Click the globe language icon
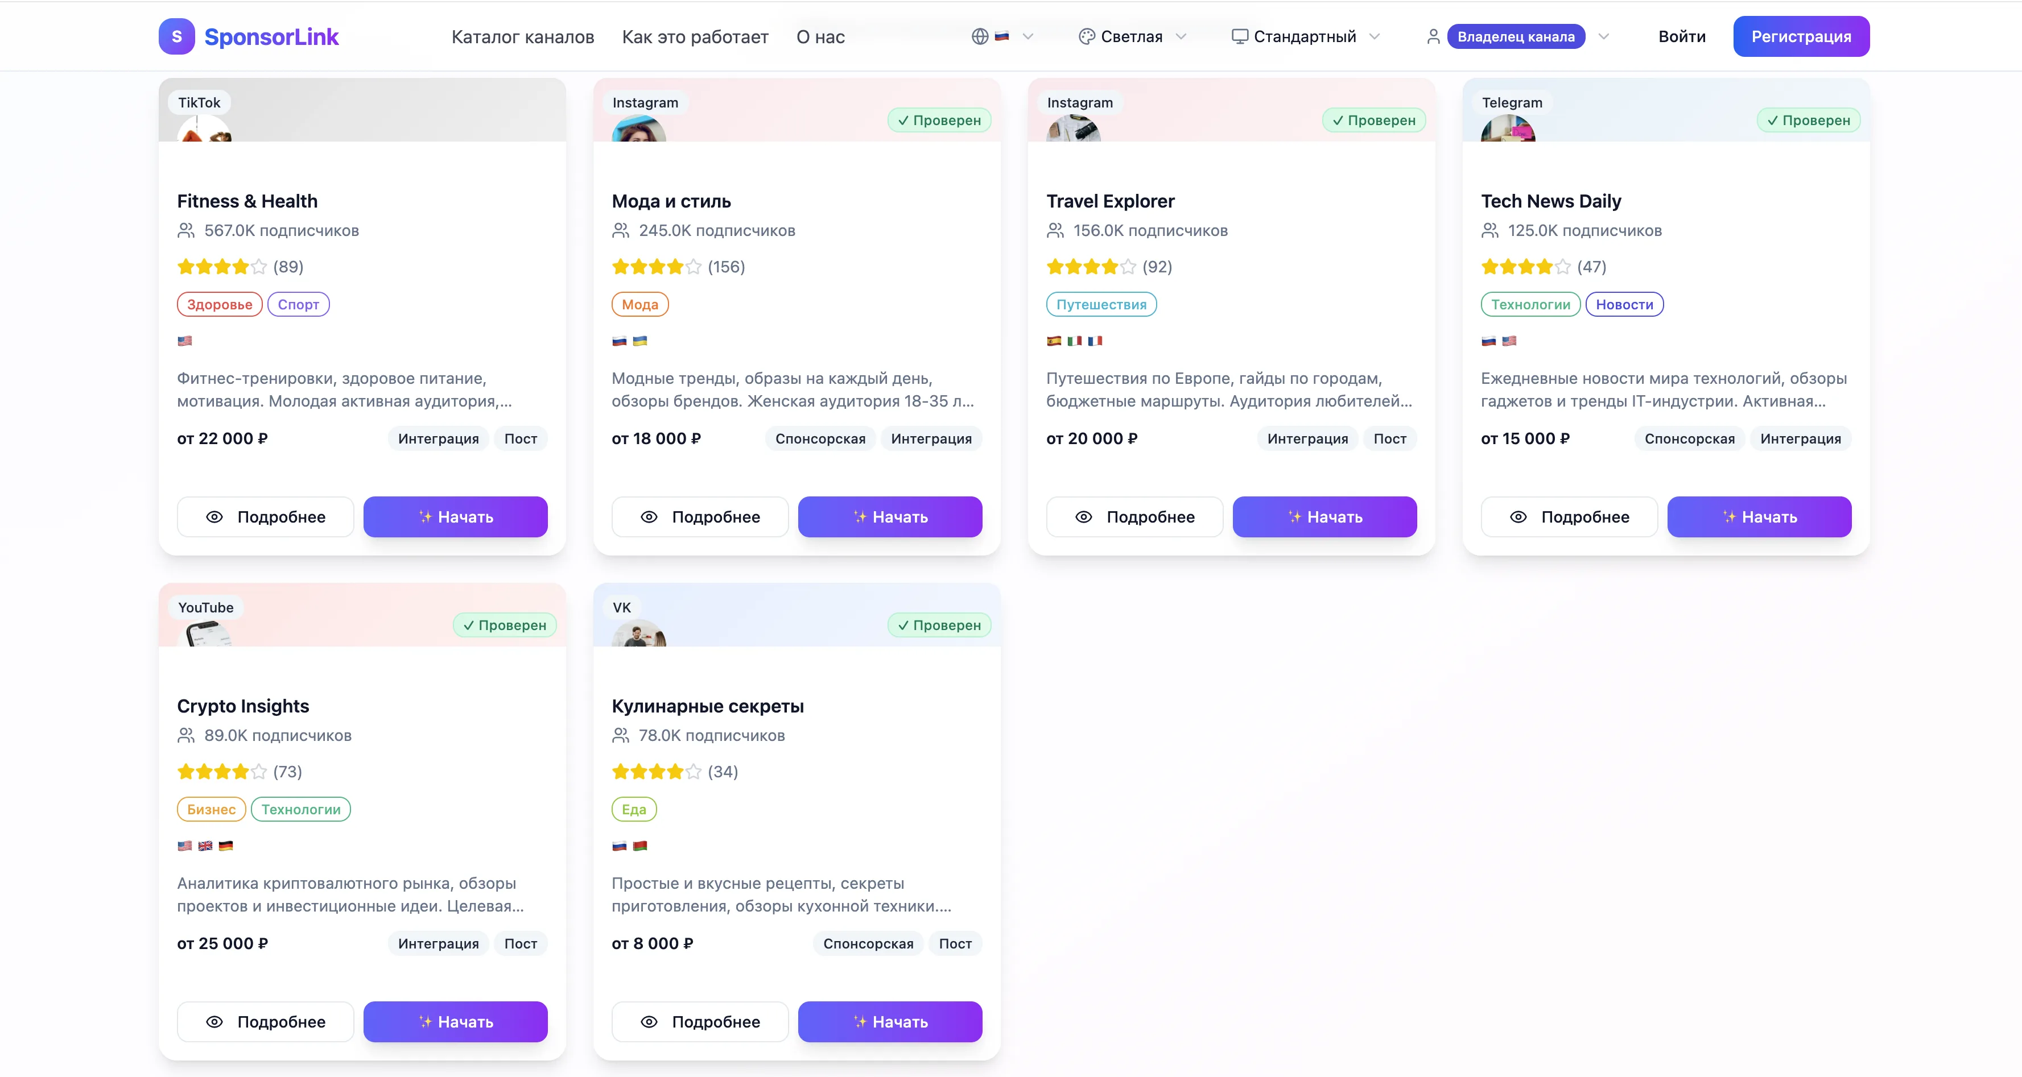2022x1077 pixels. click(980, 36)
